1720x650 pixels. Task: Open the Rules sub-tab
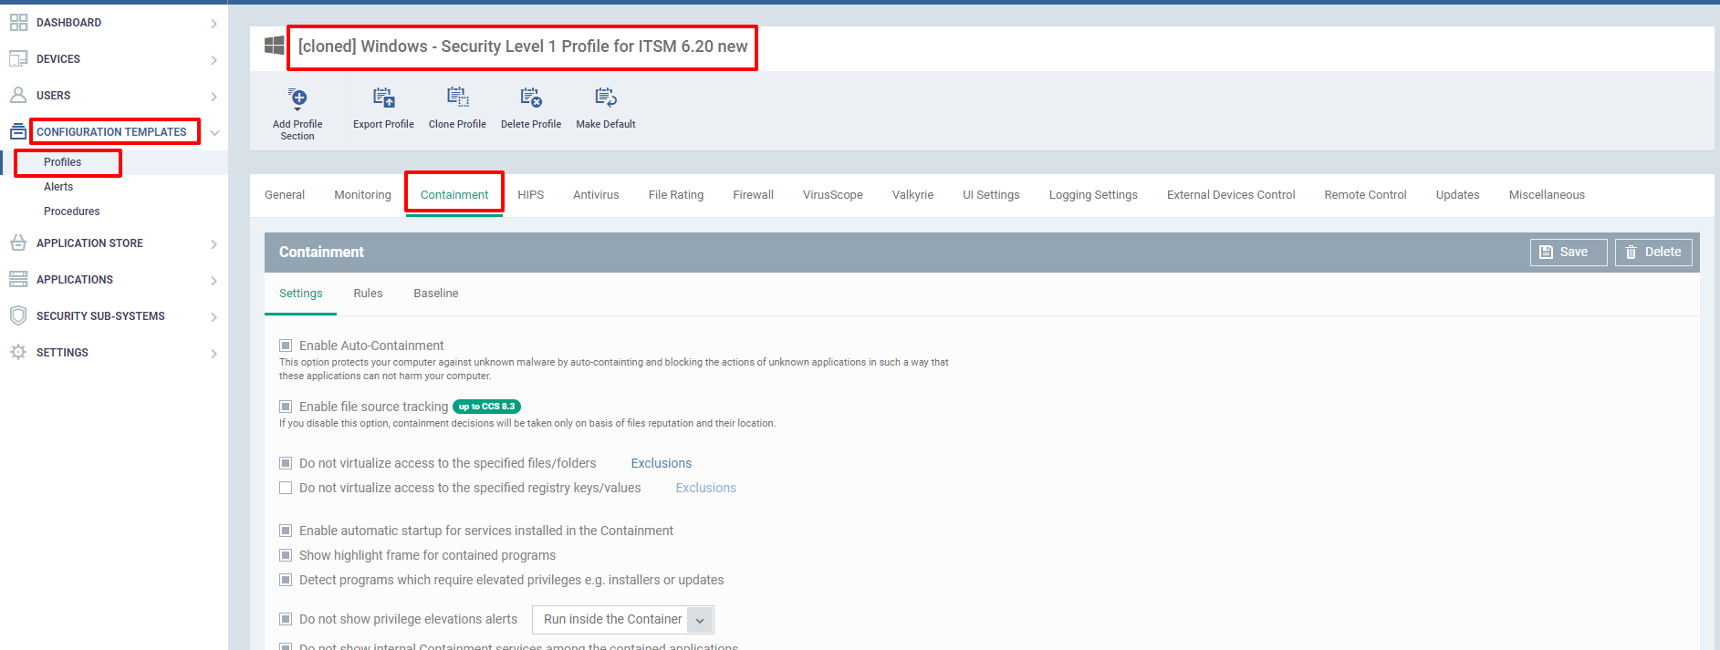[368, 294]
